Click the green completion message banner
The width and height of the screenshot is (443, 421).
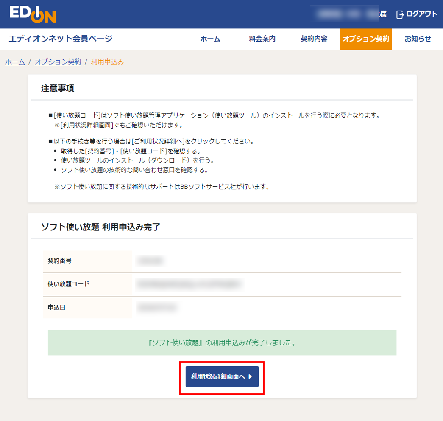tap(221, 342)
